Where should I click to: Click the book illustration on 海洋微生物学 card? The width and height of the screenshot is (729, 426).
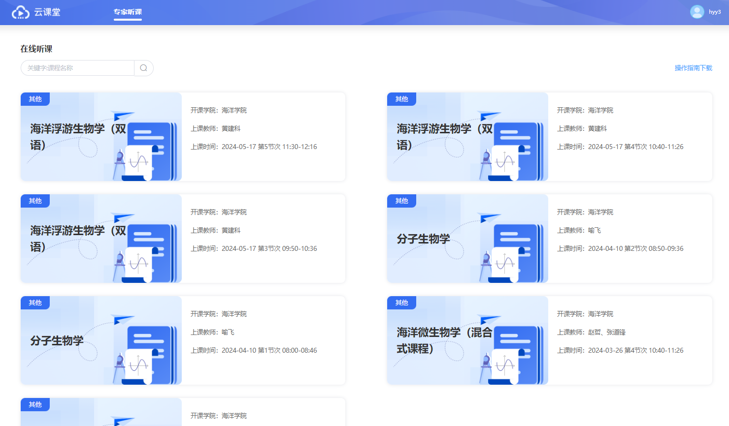(518, 354)
